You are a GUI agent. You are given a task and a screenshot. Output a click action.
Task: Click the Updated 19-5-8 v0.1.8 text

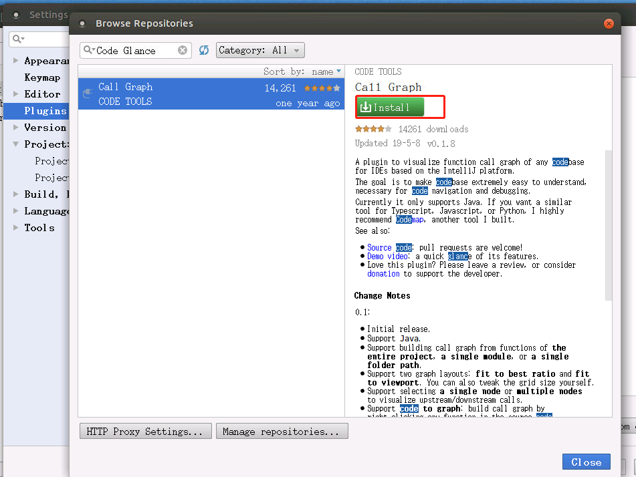coord(405,144)
